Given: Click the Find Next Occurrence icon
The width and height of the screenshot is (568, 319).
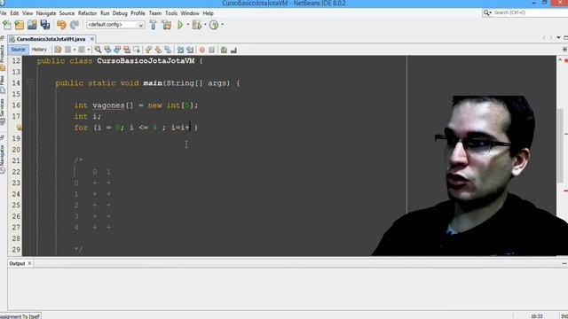Looking at the screenshot, I should click(117, 50).
